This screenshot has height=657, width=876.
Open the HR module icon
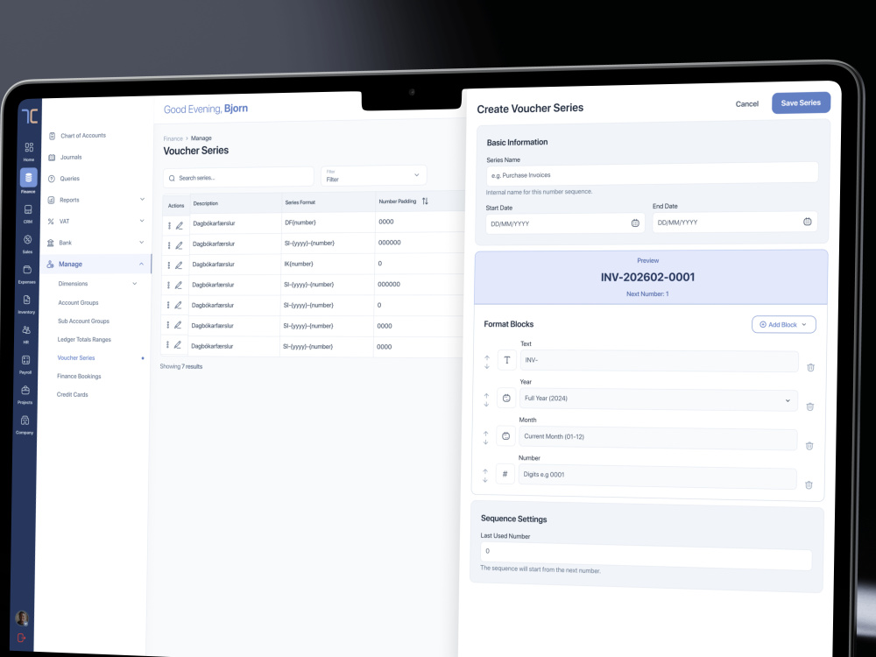[x=25, y=333]
